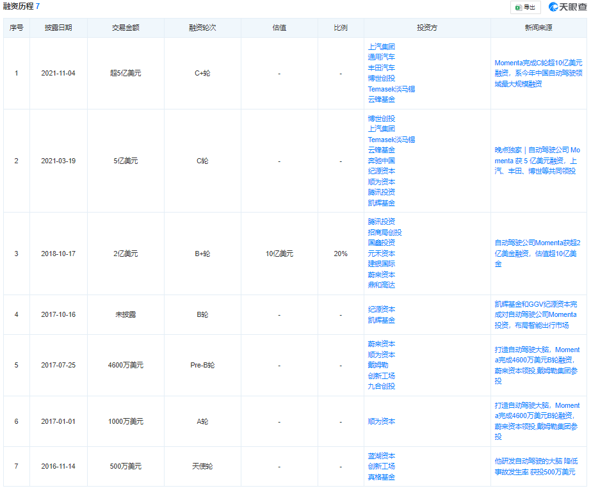Open 招商局创投 investor page
This screenshot has height=493, width=591.
[385, 232]
